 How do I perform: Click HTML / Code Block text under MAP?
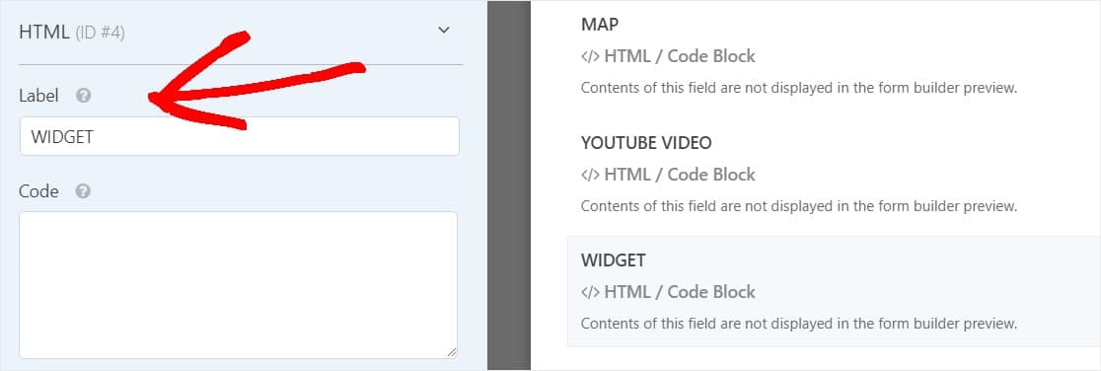[x=679, y=56]
